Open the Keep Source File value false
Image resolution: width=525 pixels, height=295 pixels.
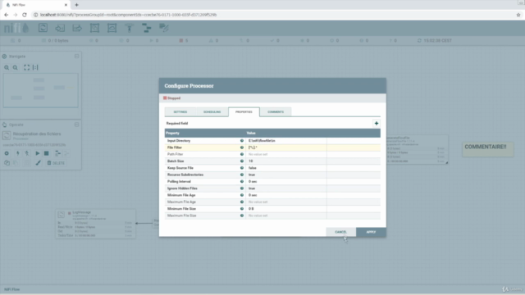click(x=286, y=168)
